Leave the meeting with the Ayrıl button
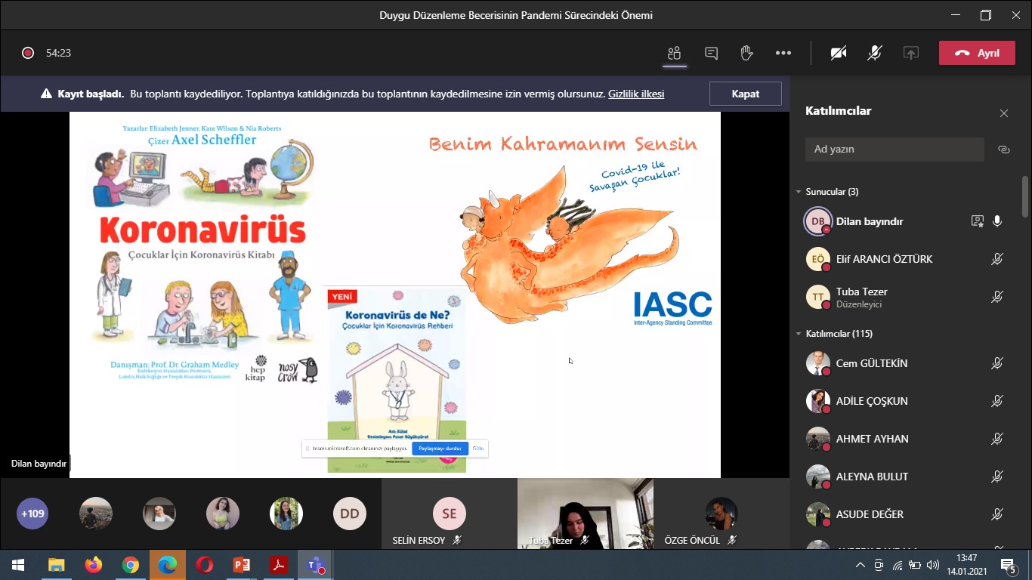The width and height of the screenshot is (1032, 580). click(x=977, y=53)
